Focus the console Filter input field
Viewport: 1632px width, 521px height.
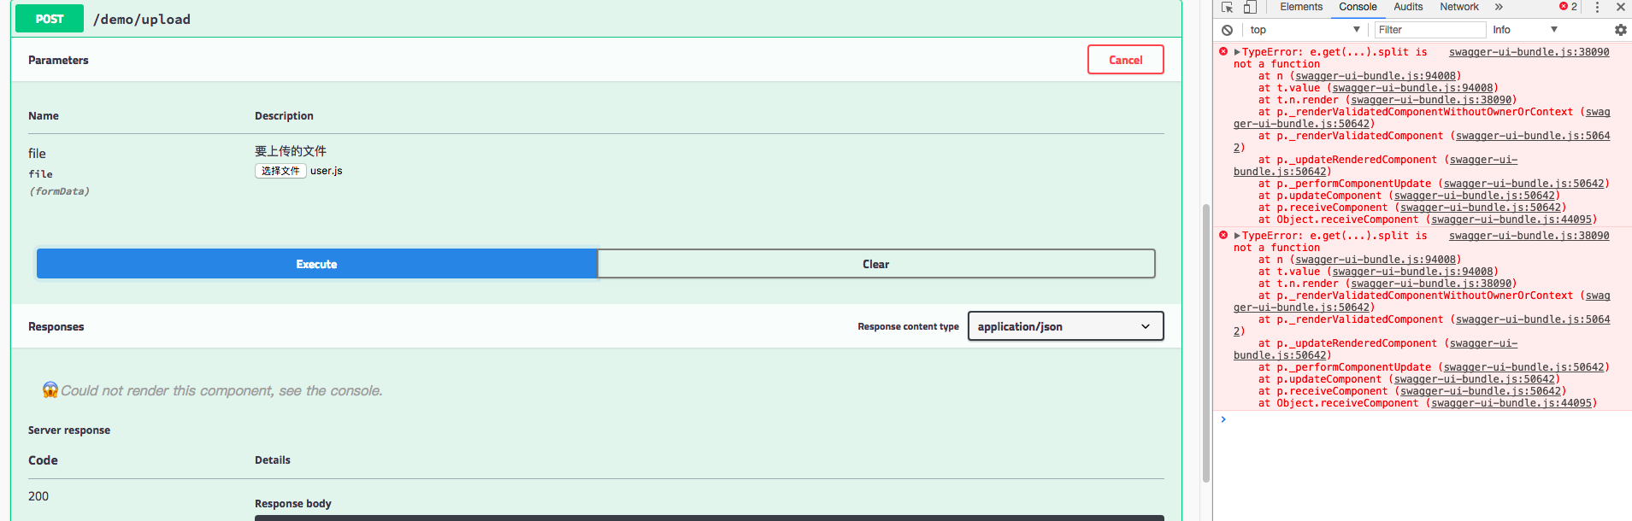pyautogui.click(x=1430, y=30)
